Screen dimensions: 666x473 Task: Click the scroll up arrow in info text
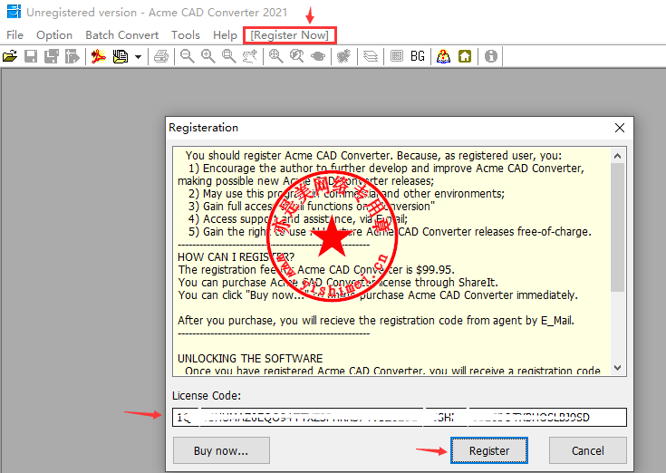point(618,156)
